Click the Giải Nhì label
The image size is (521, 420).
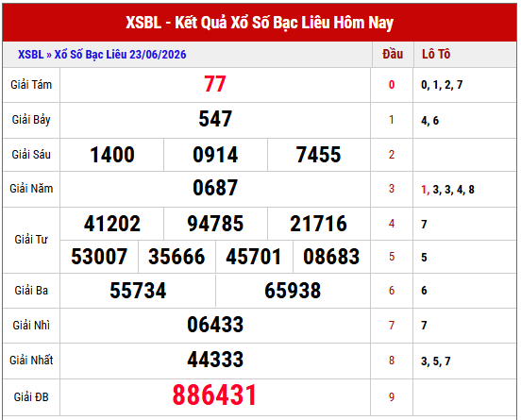(31, 326)
